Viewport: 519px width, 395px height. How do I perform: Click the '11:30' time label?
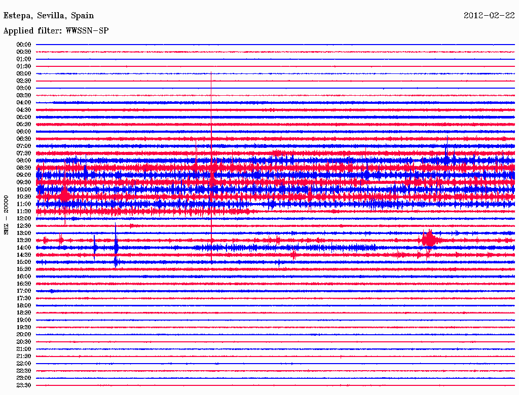[x=23, y=211]
